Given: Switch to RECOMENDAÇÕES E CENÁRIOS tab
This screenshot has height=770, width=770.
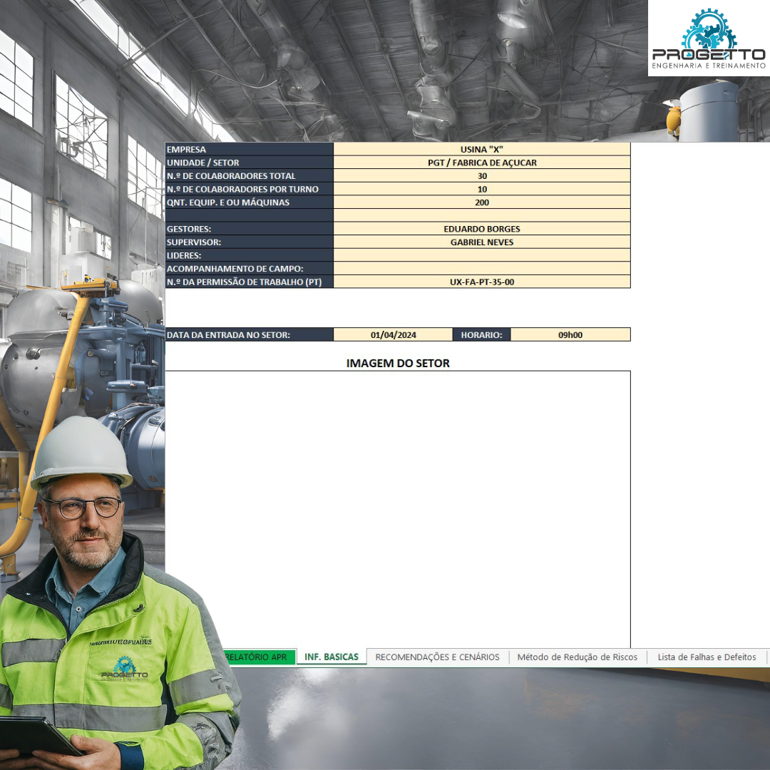Looking at the screenshot, I should tap(437, 657).
